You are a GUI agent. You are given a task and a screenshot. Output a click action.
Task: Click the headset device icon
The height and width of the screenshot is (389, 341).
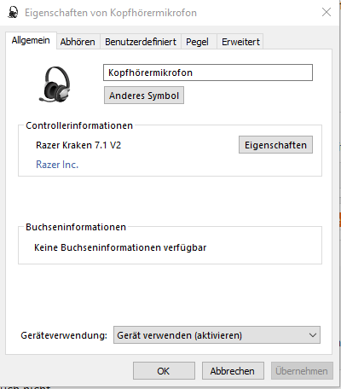coord(55,84)
